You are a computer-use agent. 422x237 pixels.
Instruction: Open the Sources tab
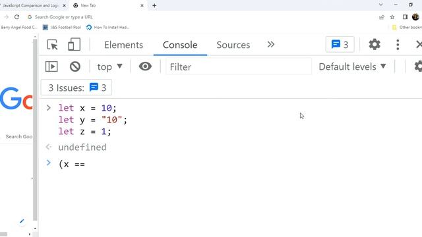click(x=233, y=45)
